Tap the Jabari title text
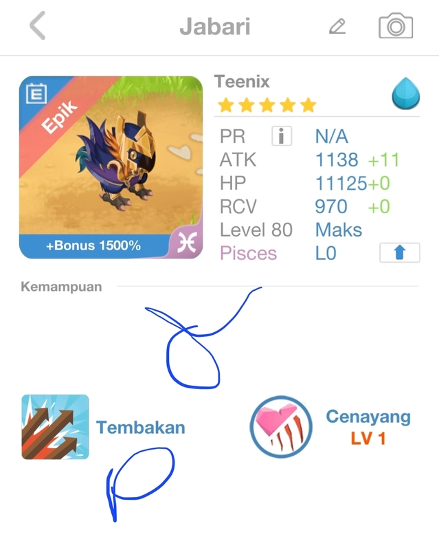439x550 pixels. 215,26
